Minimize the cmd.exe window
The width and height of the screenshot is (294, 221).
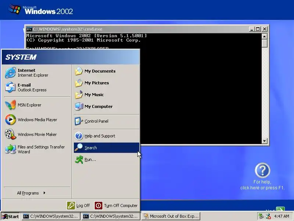pyautogui.click(x=252, y=29)
